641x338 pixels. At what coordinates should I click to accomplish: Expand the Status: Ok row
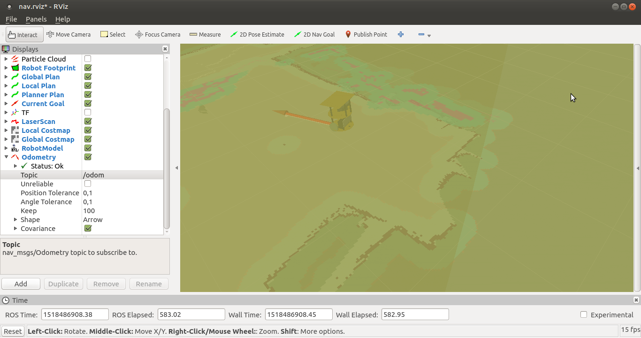(x=15, y=166)
